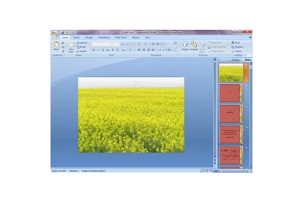303x202 pixels.
Task: Click the Delete slide icon
Action: tap(82, 51)
